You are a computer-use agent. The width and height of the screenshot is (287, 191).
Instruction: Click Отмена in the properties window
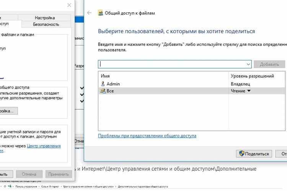click(x=29, y=174)
